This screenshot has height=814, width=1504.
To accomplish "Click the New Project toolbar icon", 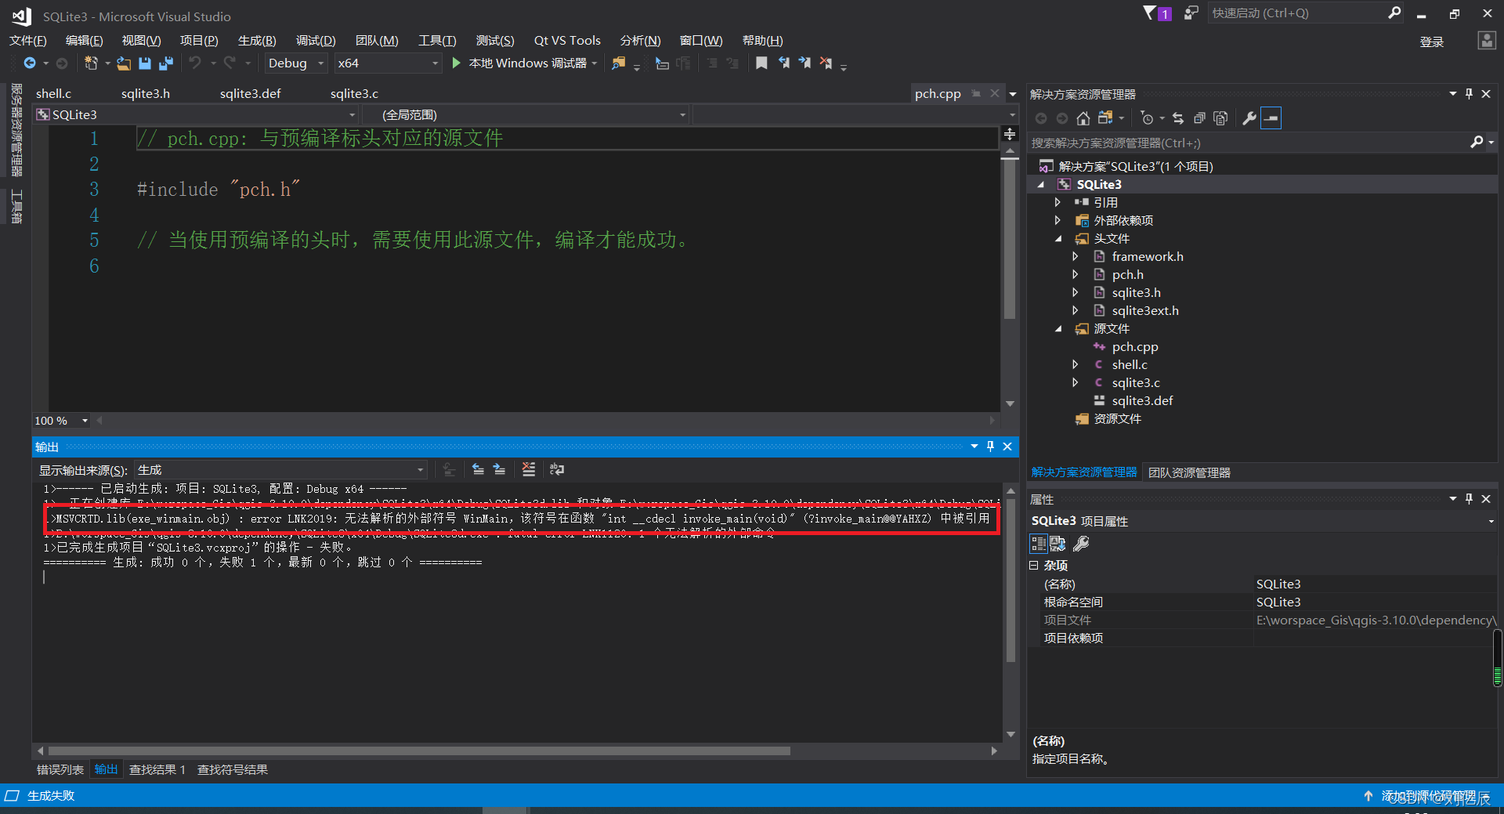I will (x=92, y=63).
